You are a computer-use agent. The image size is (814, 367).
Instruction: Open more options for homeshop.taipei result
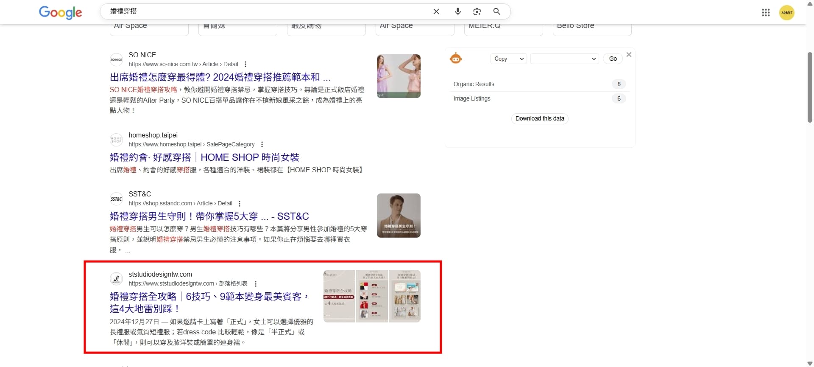click(x=262, y=144)
